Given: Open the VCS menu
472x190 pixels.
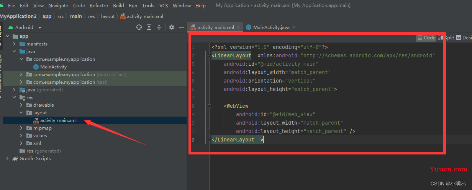Looking at the screenshot, I should [164, 6].
